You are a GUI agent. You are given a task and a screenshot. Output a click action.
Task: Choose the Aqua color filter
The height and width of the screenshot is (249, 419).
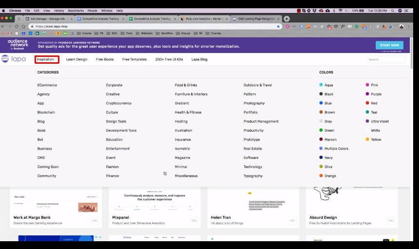tap(326, 85)
